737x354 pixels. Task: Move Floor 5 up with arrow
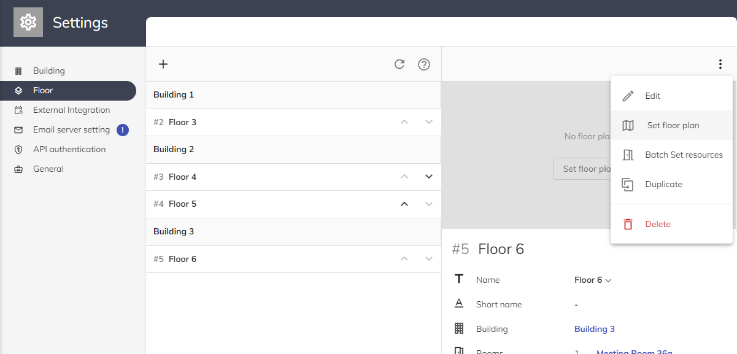click(x=404, y=204)
